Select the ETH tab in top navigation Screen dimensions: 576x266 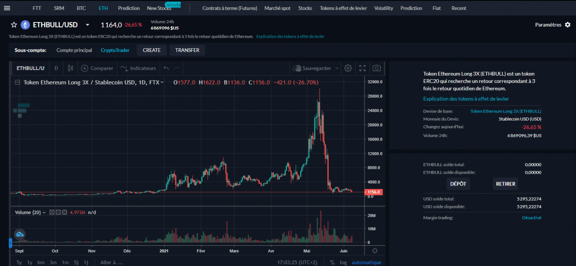(x=103, y=8)
